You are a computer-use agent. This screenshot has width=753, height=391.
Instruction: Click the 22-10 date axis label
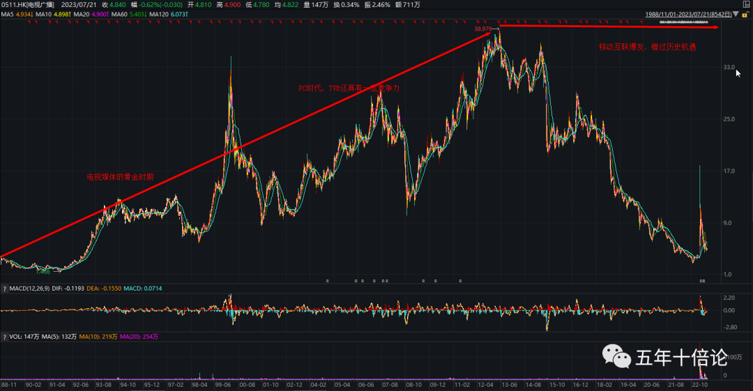(x=700, y=385)
